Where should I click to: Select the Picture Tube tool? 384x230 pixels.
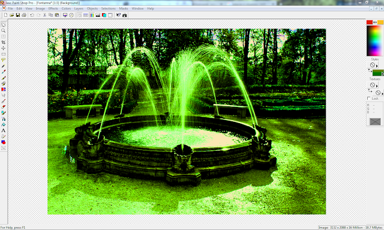(4, 113)
